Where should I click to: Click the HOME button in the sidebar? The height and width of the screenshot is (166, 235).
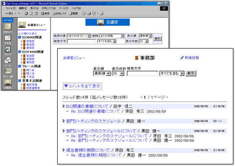click(x=8, y=20)
